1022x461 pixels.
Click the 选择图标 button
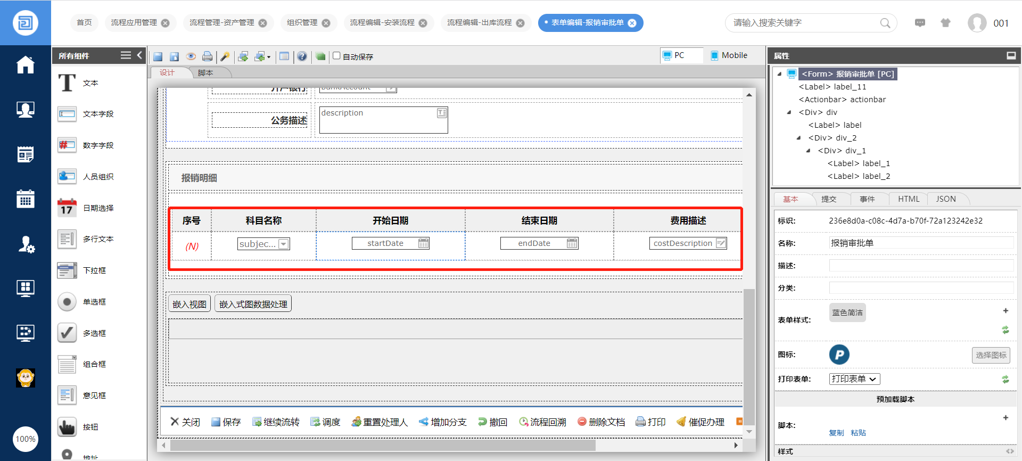point(991,355)
